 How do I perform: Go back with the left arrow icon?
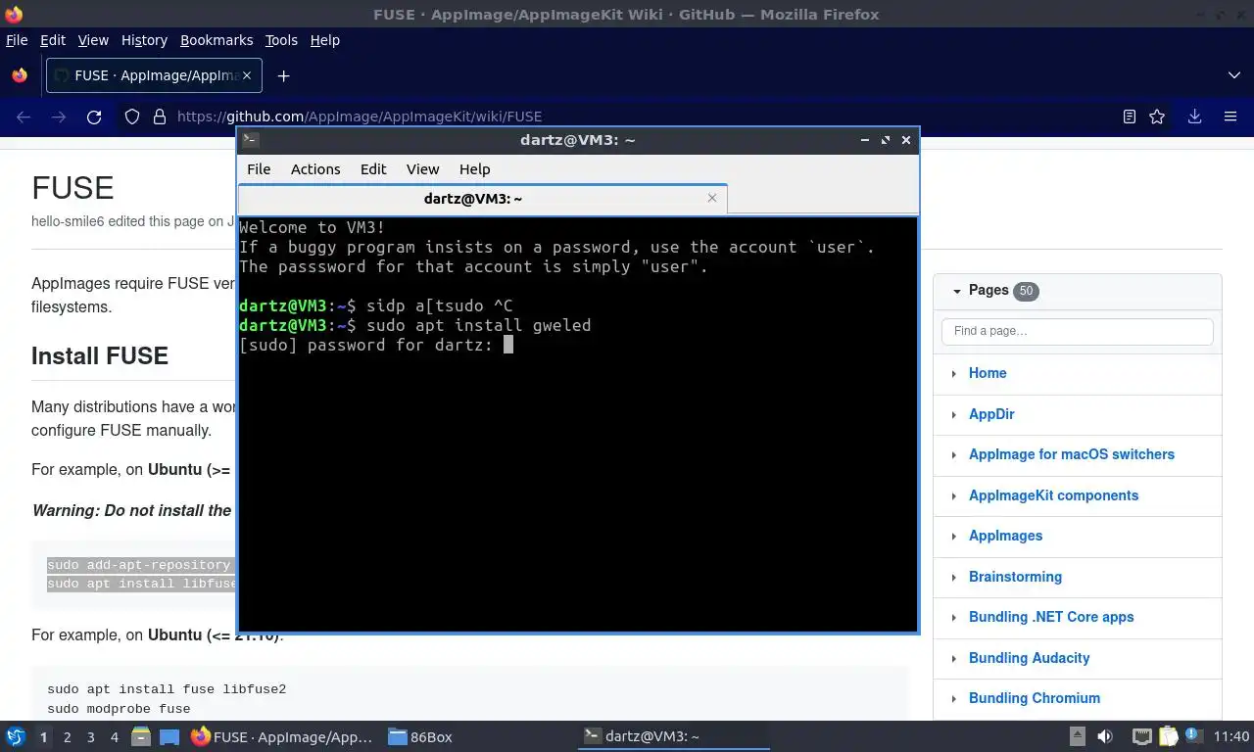(24, 117)
